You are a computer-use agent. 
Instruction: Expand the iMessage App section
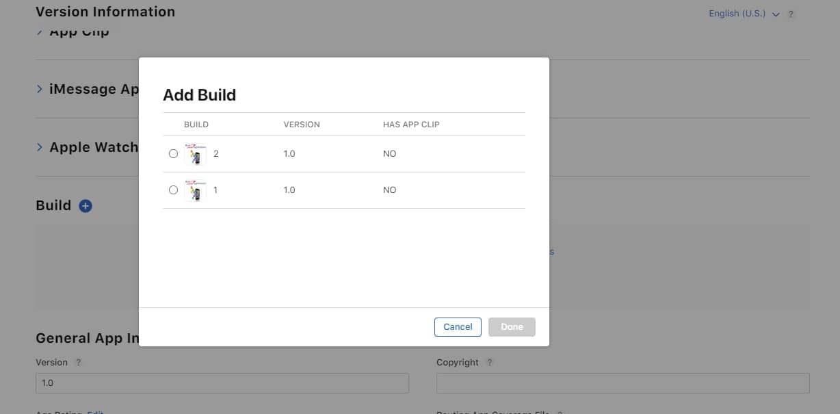tap(40, 89)
